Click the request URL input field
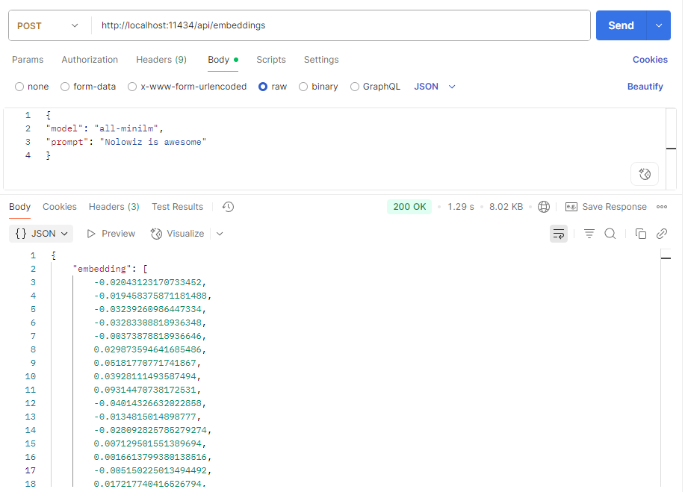This screenshot has height=492, width=685. [x=340, y=25]
